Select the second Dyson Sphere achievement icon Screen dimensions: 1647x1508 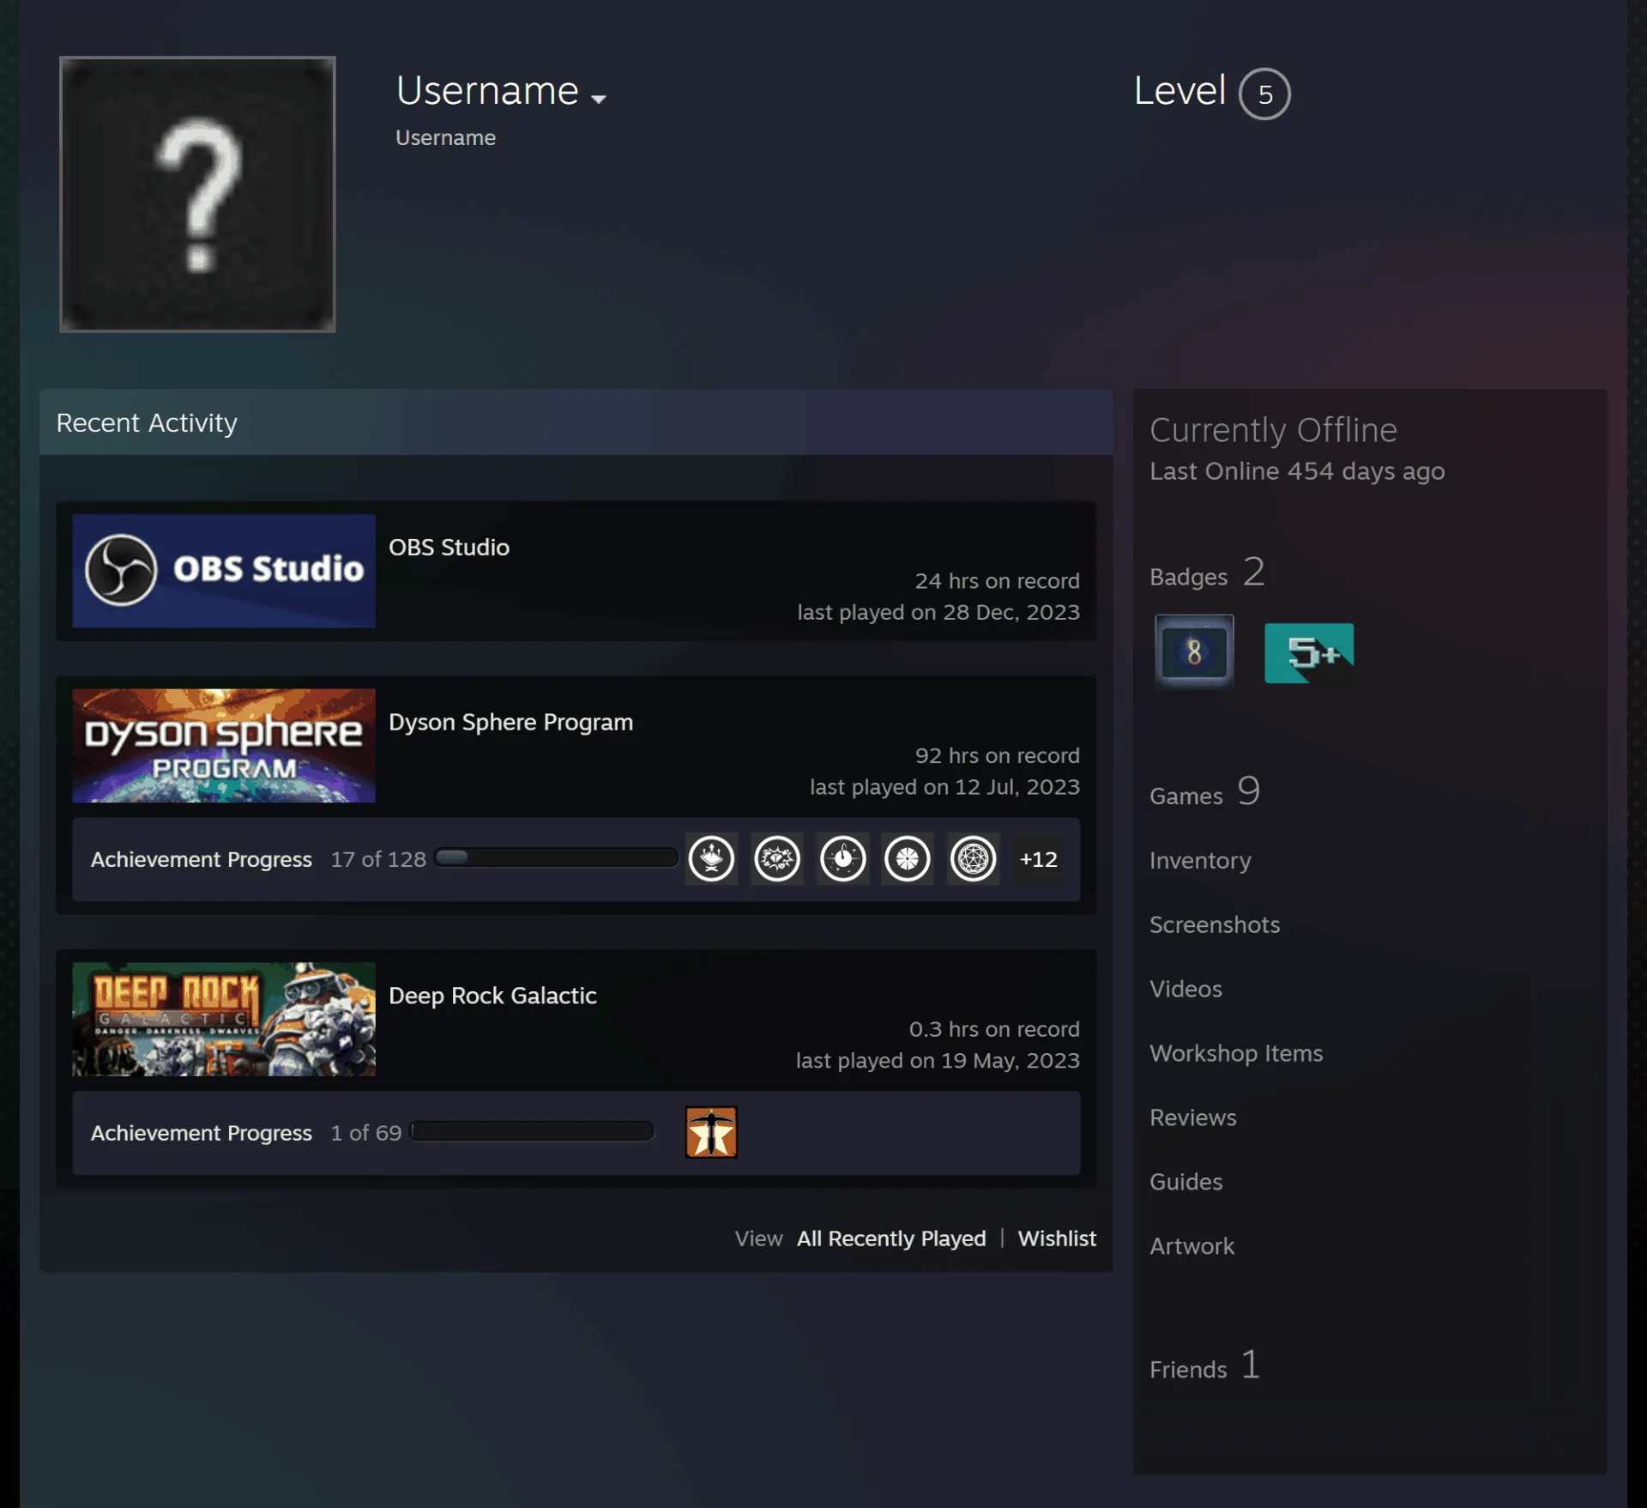[777, 858]
